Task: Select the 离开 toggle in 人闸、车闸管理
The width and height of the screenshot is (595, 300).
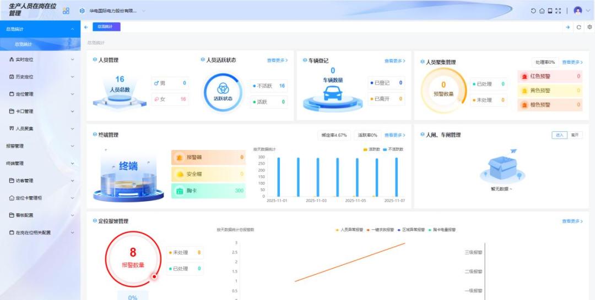Action: coord(575,135)
